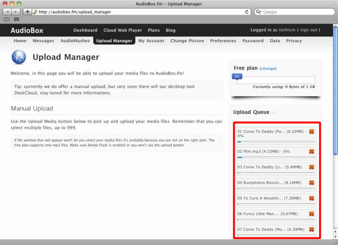This screenshot has height=245, width=338.
Task: Change the Free plan
Action: [268, 69]
